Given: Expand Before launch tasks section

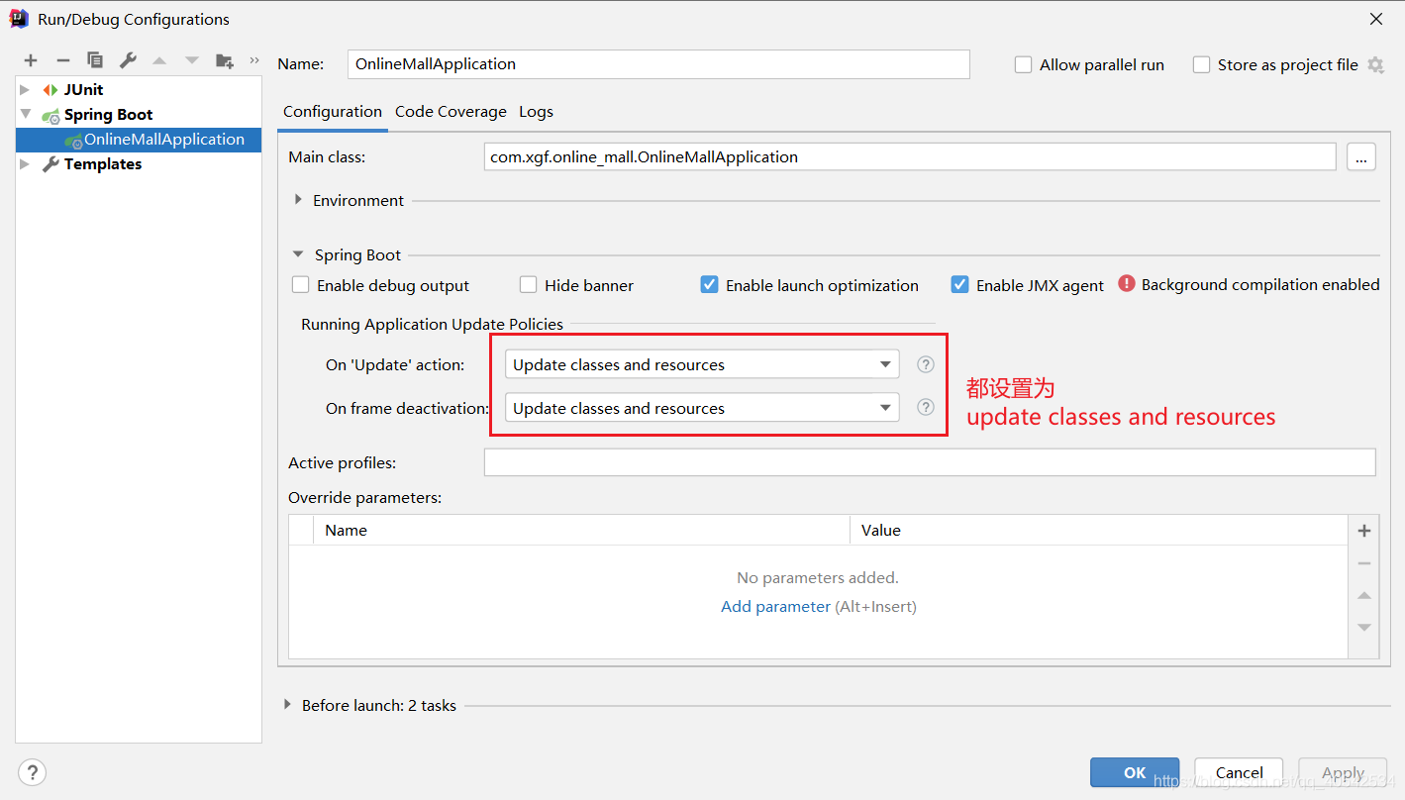Looking at the screenshot, I should click(288, 705).
